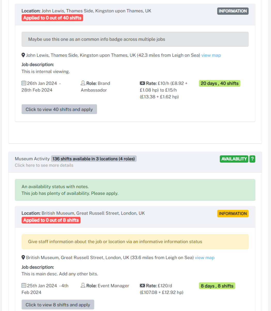The height and width of the screenshot is (311, 271).
Task: Click the yellow INFORMATION badge on British Museum card
Action: pos(233,214)
